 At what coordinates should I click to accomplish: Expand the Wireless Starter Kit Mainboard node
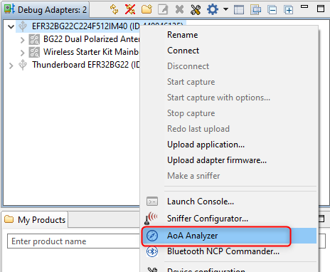pyautogui.click(x=23, y=53)
